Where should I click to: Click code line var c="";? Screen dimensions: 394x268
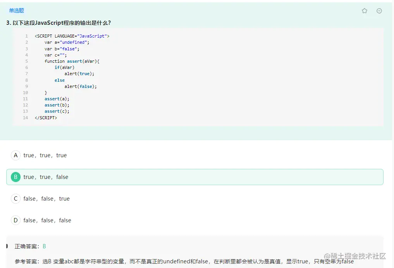point(55,55)
